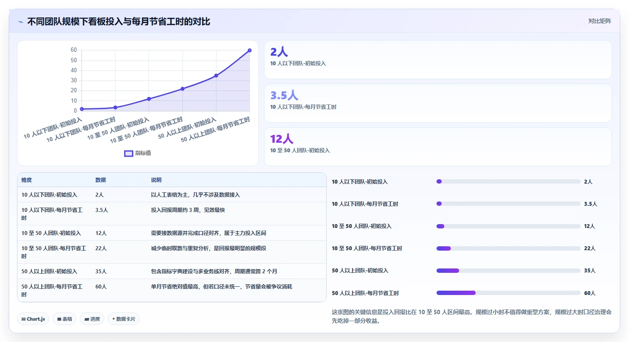Image resolution: width=629 pixels, height=342 pixels.
Task: Select the chart point at value 60
Action: coord(250,50)
